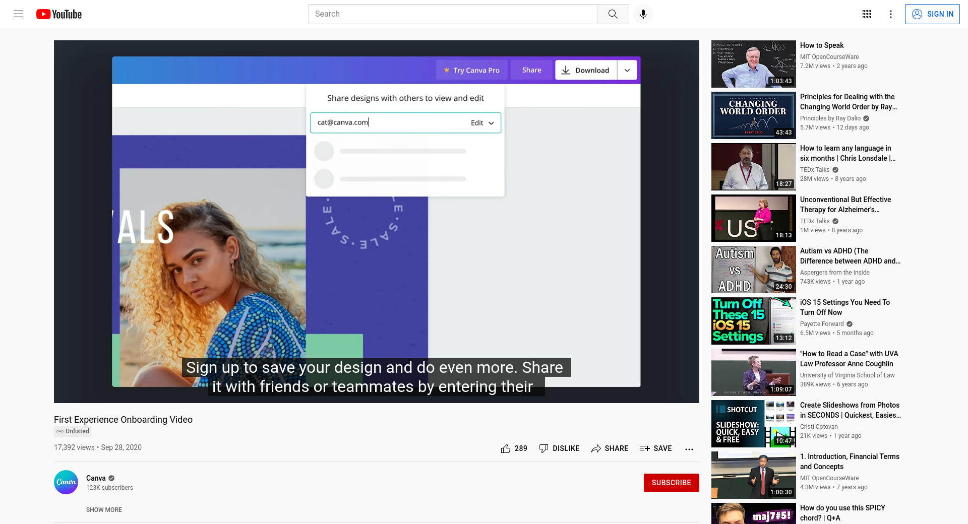Start voice search with microphone

tap(643, 14)
